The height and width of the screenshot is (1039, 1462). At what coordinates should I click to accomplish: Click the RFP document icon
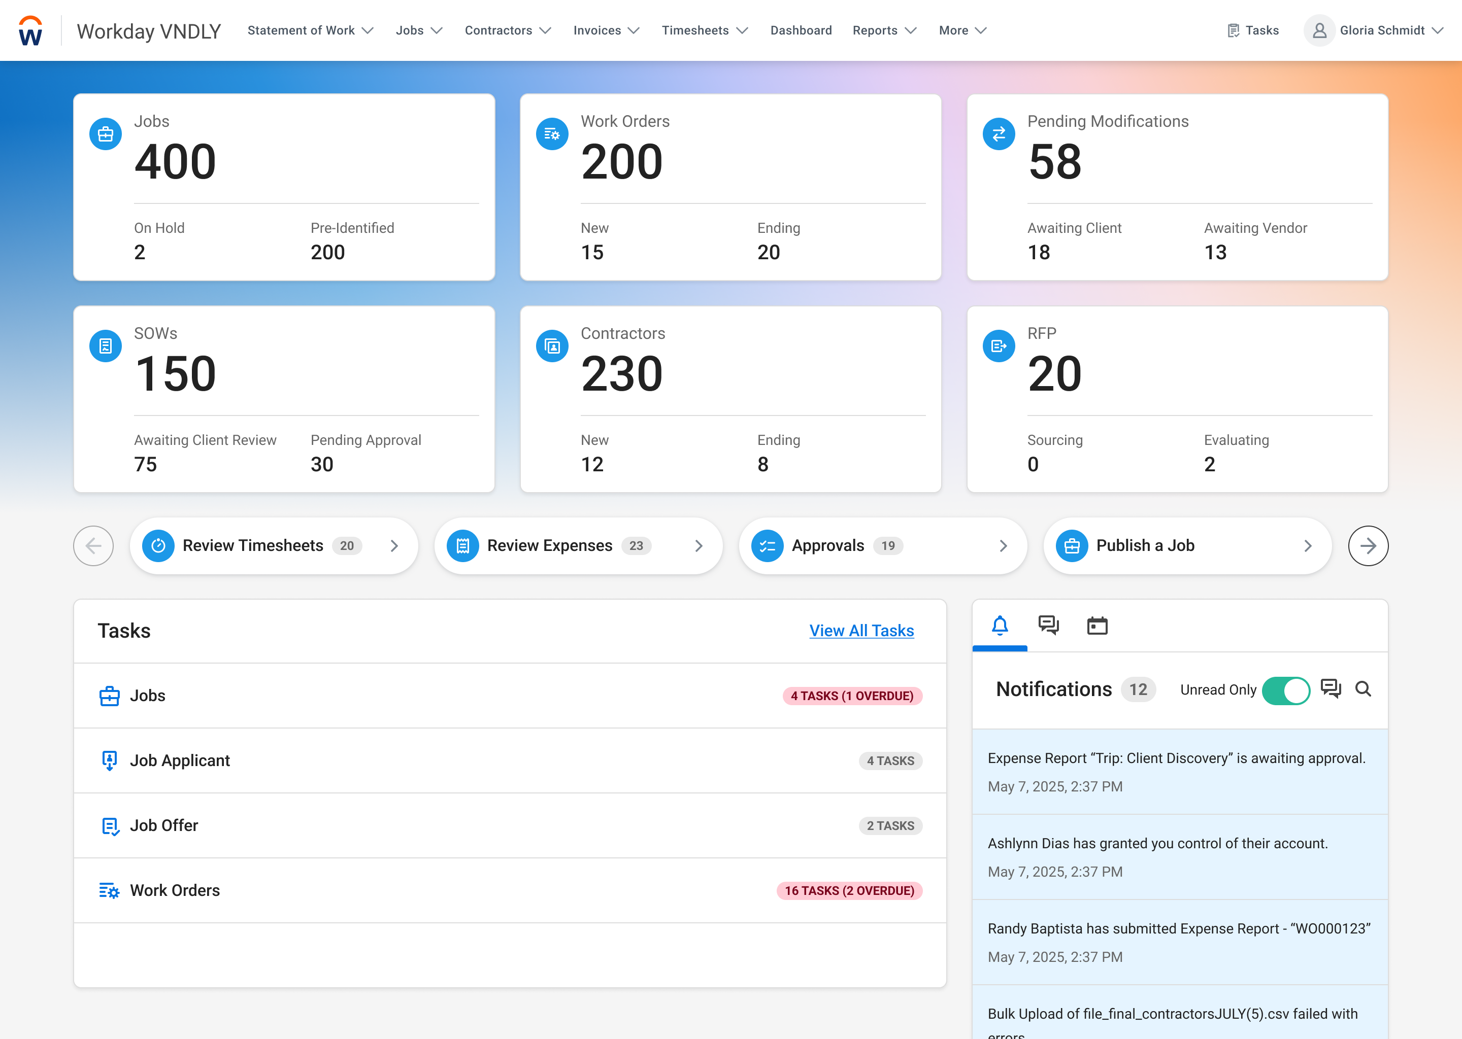[999, 345]
